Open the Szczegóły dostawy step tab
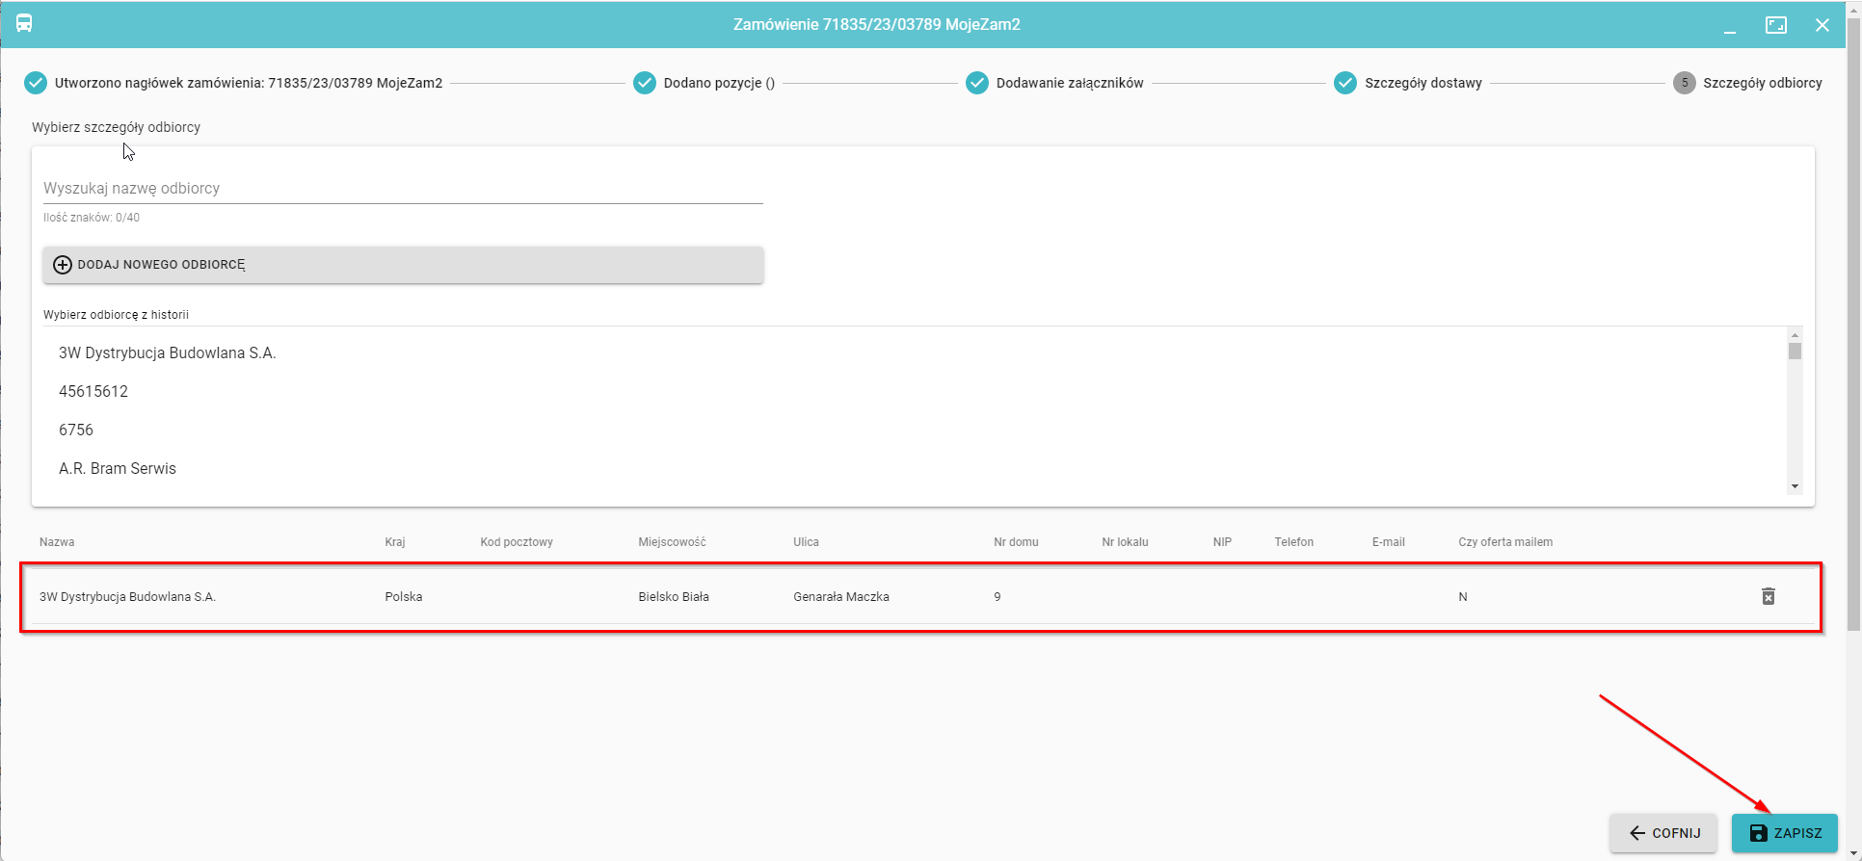1862x861 pixels. pyautogui.click(x=1423, y=83)
